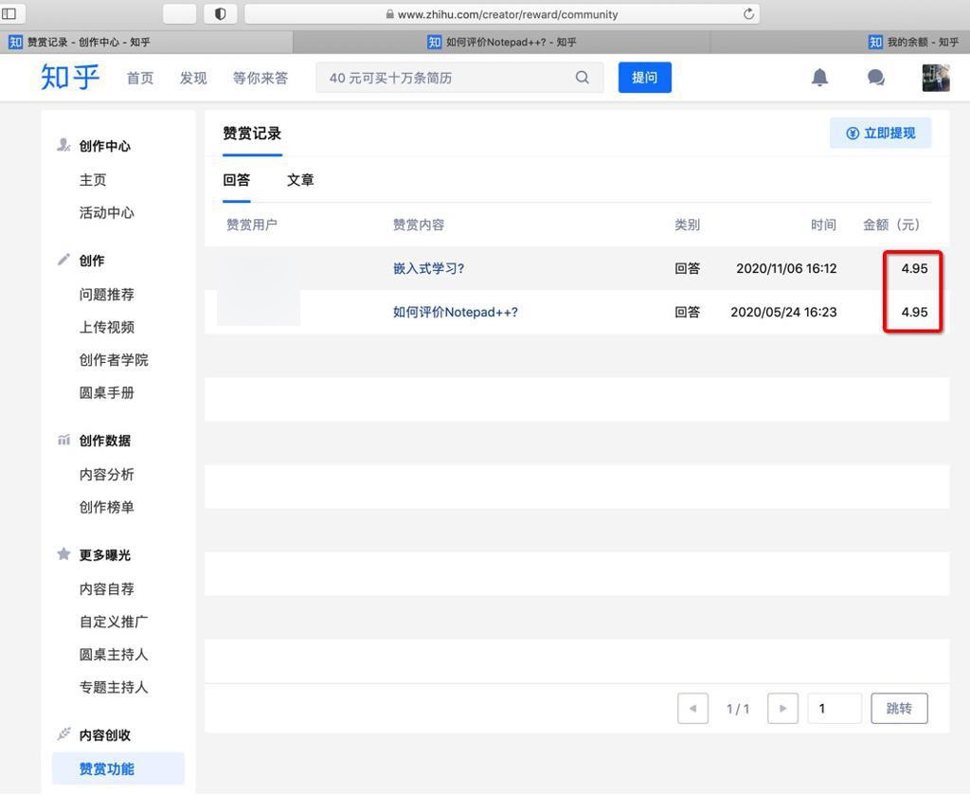Click the 跳转 jump button
970x795 pixels.
click(899, 709)
